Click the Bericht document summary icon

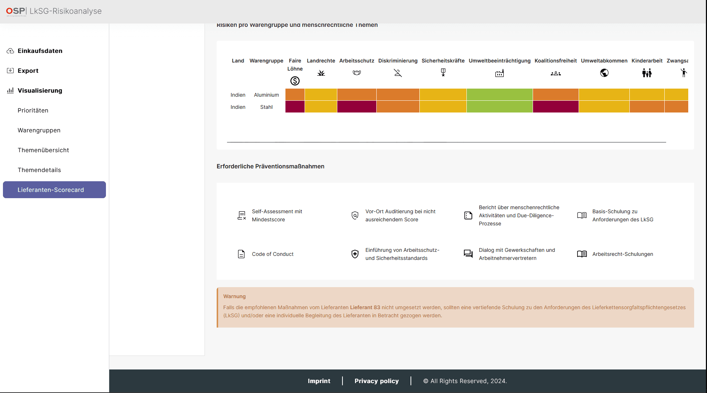pyautogui.click(x=468, y=215)
